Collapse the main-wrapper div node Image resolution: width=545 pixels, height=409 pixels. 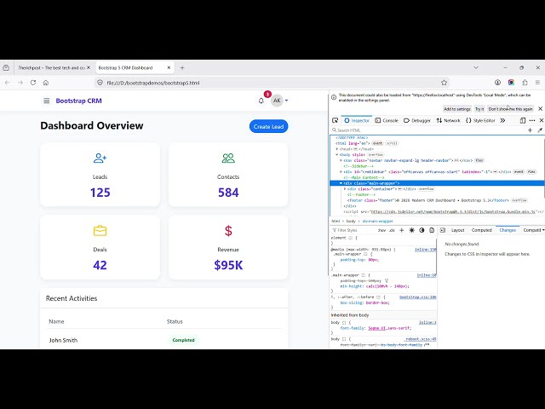pos(341,183)
